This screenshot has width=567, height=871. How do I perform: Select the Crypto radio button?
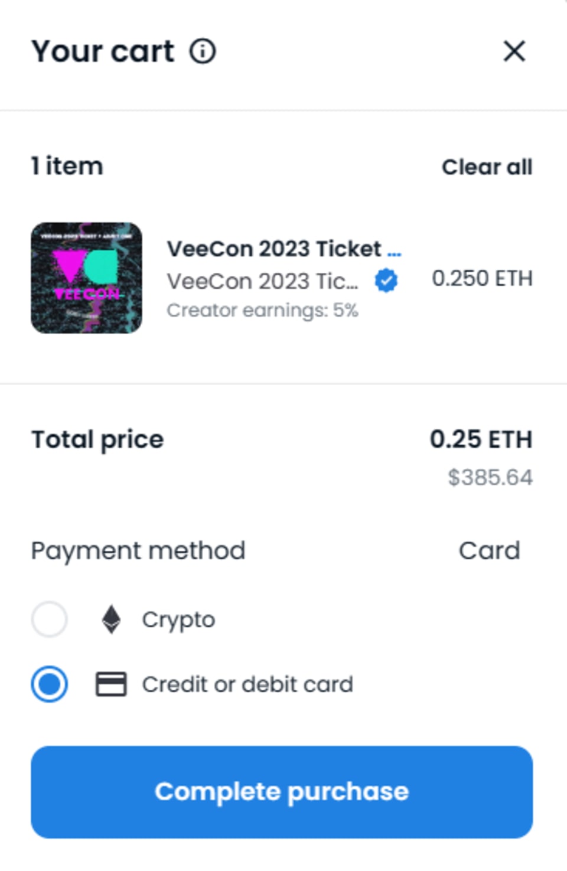49,619
